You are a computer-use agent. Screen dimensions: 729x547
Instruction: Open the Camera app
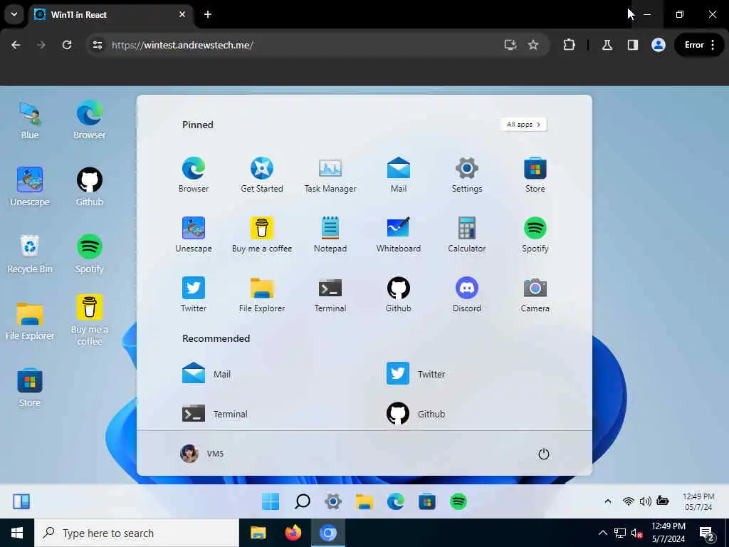(x=535, y=294)
